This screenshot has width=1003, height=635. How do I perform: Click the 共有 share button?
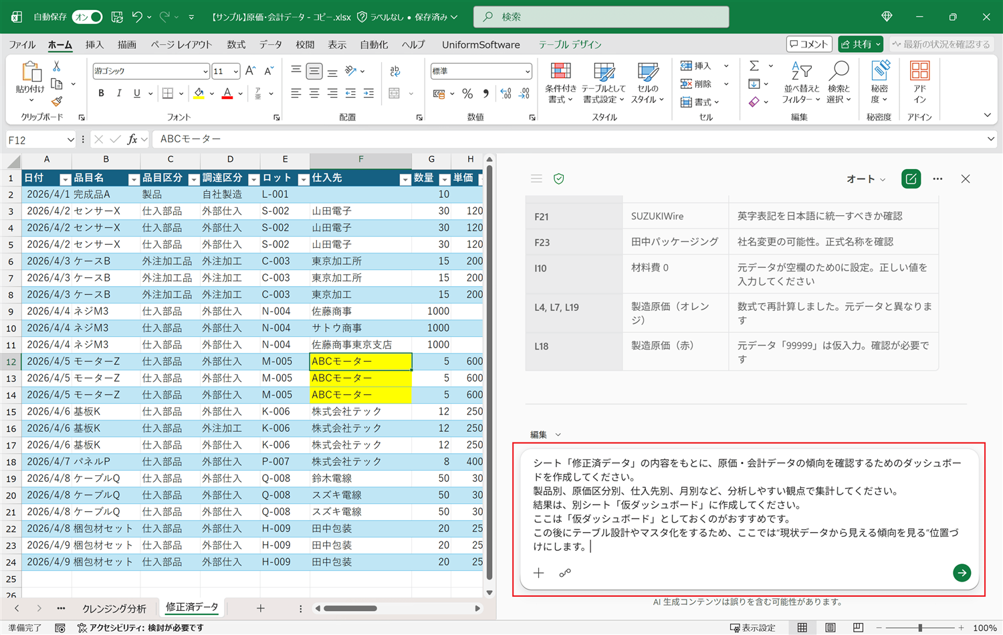click(861, 44)
